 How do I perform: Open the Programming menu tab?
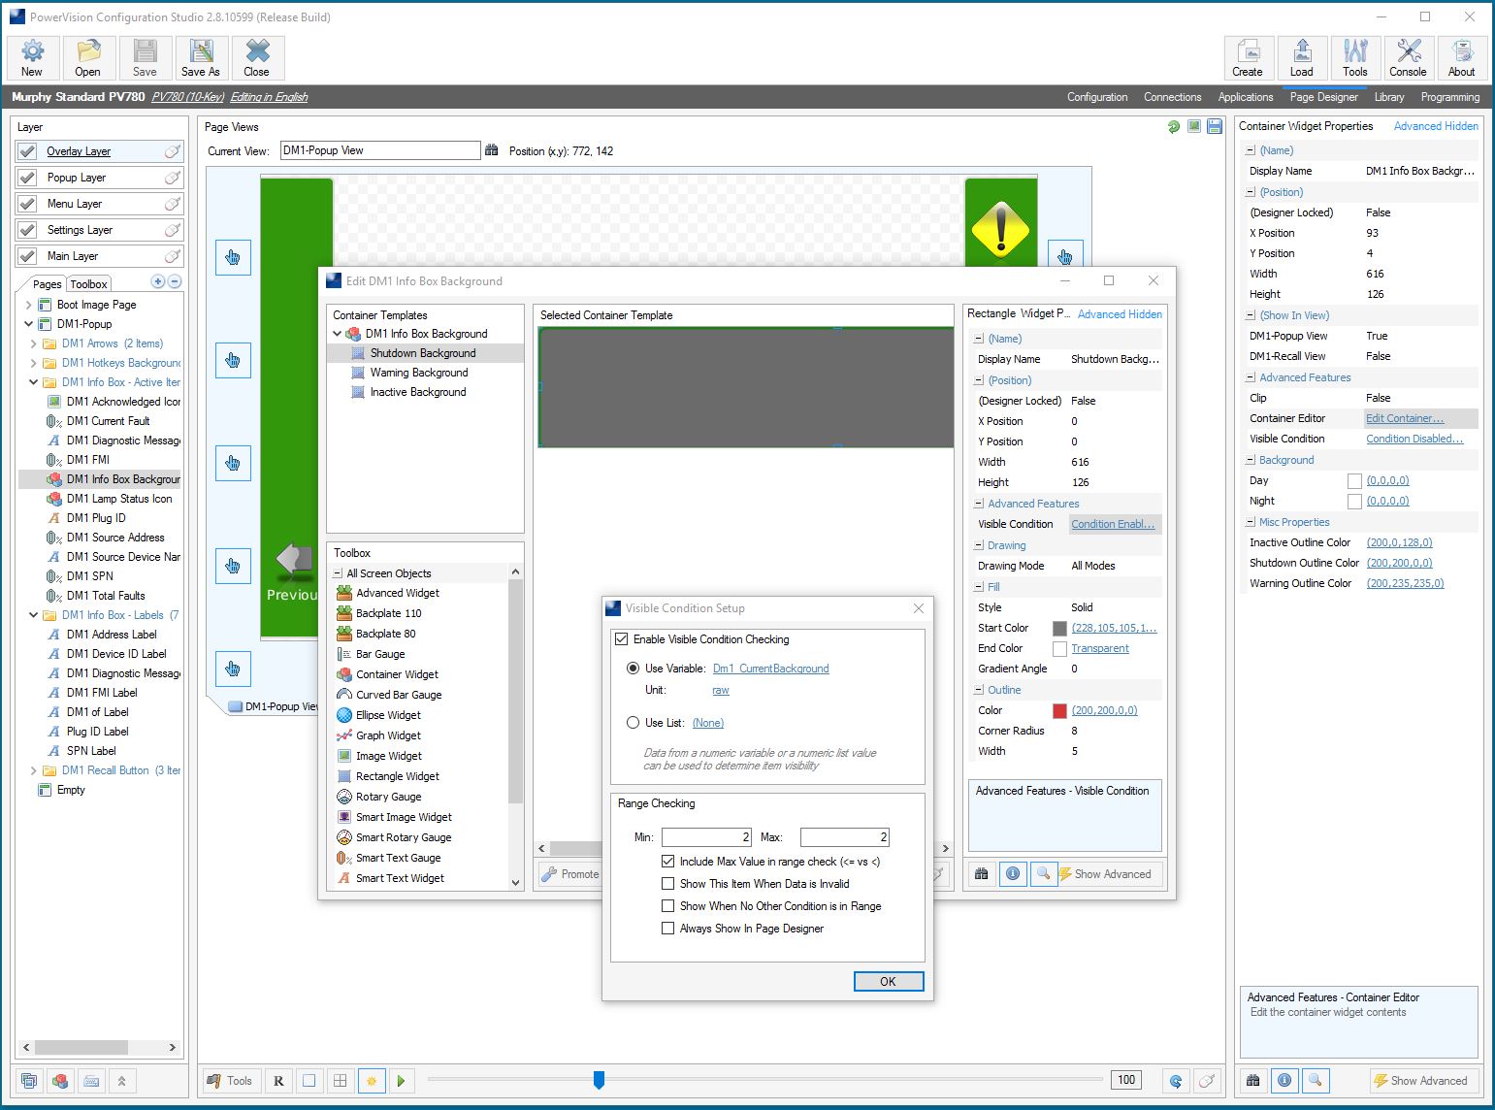tap(1449, 97)
